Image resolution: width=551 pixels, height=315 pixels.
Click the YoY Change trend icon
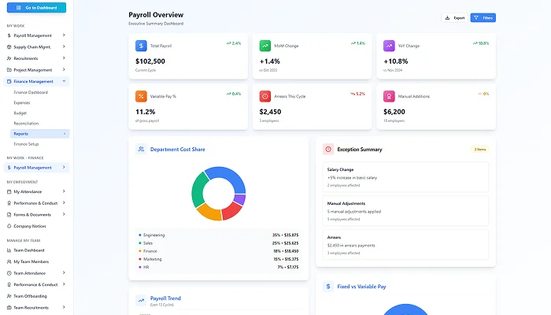coord(389,46)
